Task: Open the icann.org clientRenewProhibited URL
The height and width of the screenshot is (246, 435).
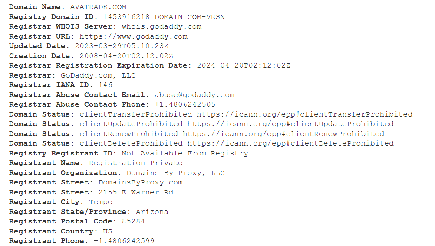Action: pyautogui.click(x=283, y=134)
